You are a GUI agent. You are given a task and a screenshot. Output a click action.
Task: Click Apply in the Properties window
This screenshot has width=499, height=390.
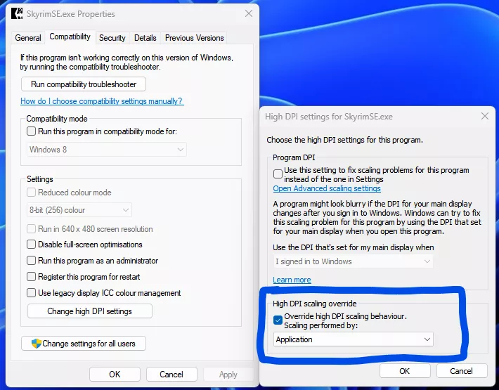[228, 374]
